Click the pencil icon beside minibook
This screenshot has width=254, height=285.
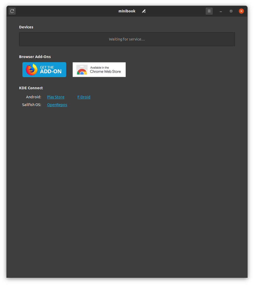click(x=144, y=11)
